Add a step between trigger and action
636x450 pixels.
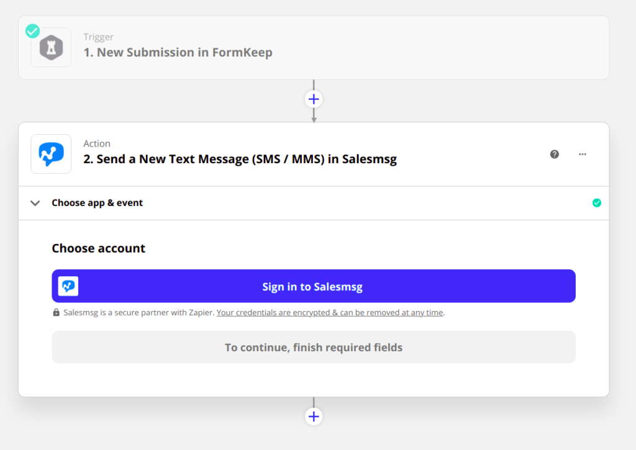click(x=314, y=99)
